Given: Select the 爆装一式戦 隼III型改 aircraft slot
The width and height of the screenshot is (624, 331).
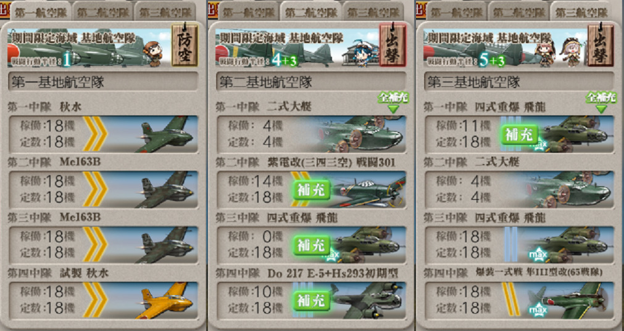Looking at the screenshot, I should pyautogui.click(x=519, y=301).
